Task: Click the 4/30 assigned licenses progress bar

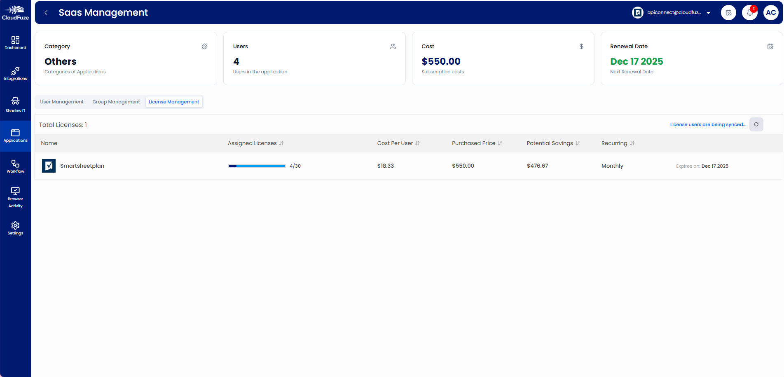Action: coord(256,166)
